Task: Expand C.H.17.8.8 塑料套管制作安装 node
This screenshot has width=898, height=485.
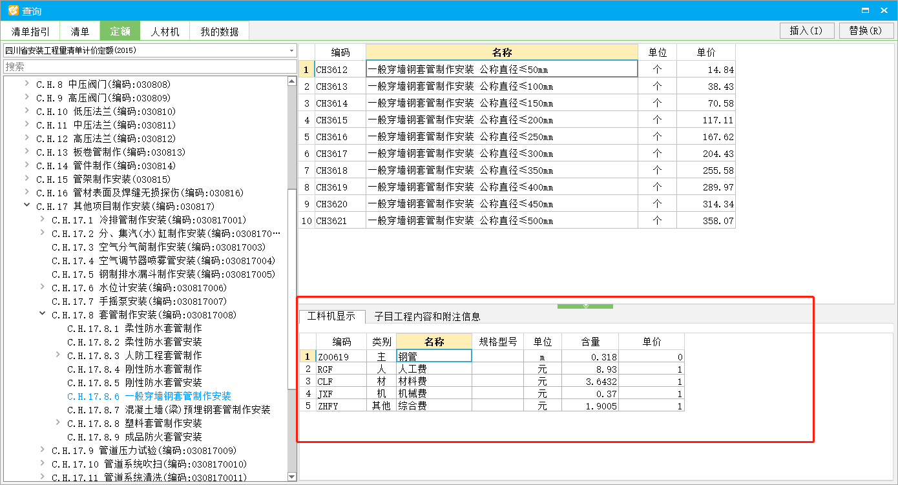Action: coord(58,423)
